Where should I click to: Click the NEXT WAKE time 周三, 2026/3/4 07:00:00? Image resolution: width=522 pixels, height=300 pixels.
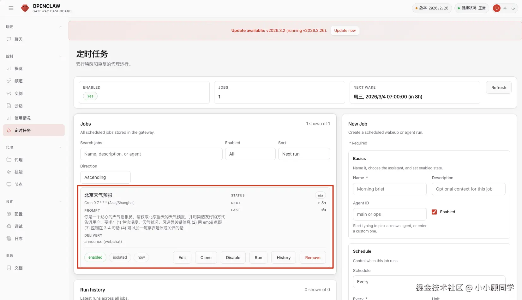click(x=388, y=97)
